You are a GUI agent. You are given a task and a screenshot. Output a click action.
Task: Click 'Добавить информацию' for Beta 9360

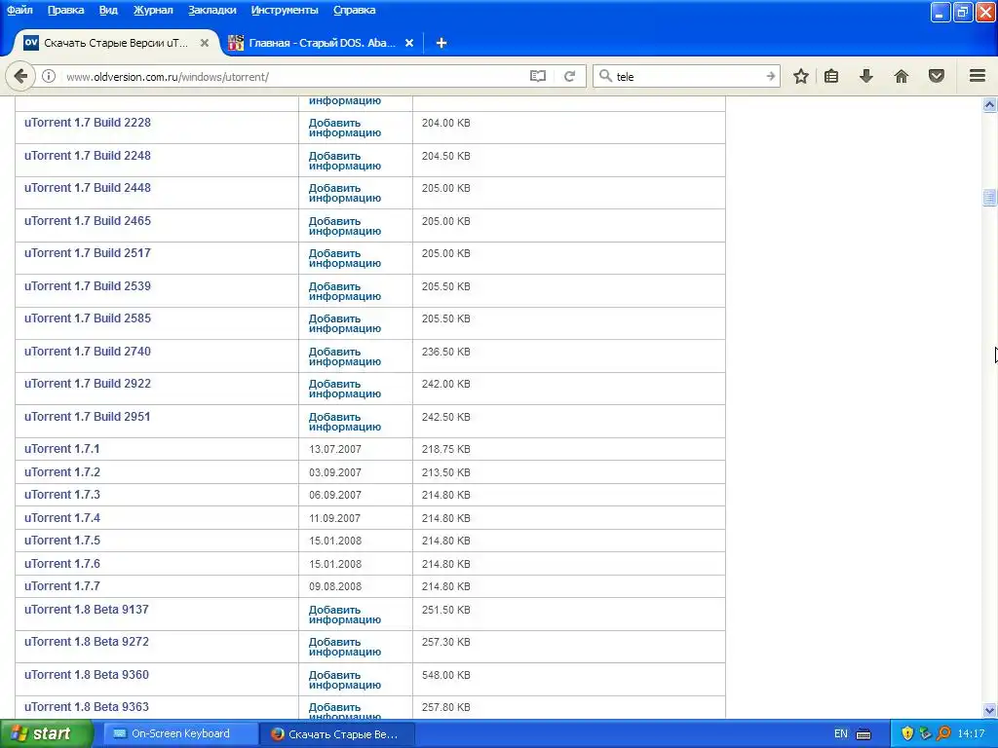tap(344, 680)
